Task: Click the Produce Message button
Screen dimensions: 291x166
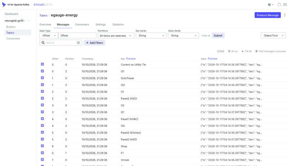Action: point(268,15)
